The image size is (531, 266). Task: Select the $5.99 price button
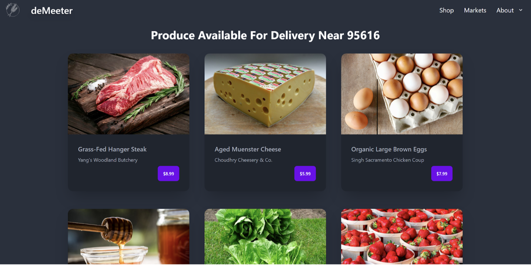[305, 173]
